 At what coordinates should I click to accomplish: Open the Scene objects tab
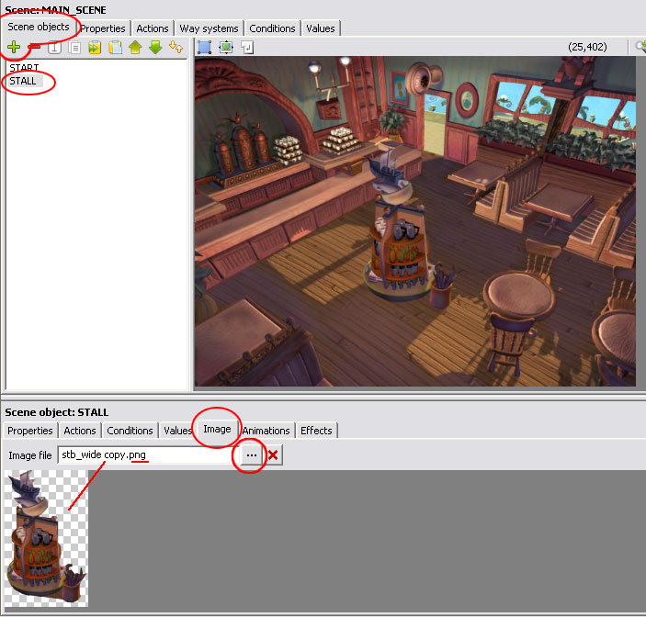tap(39, 27)
